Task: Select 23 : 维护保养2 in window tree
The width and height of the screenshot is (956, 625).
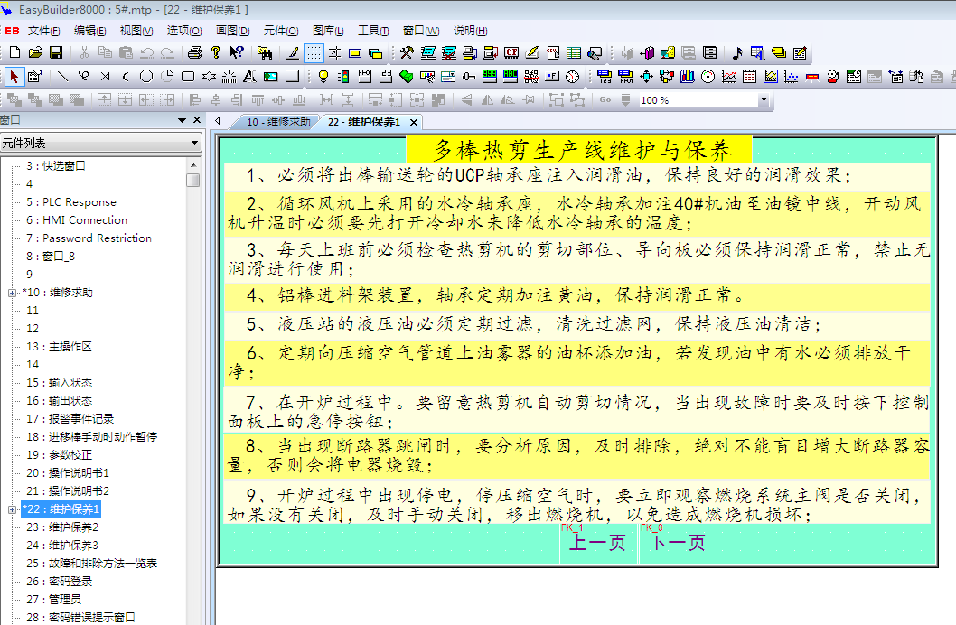Action: tap(74, 527)
